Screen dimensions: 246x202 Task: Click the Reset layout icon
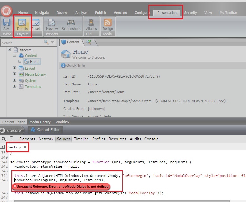click(36, 23)
